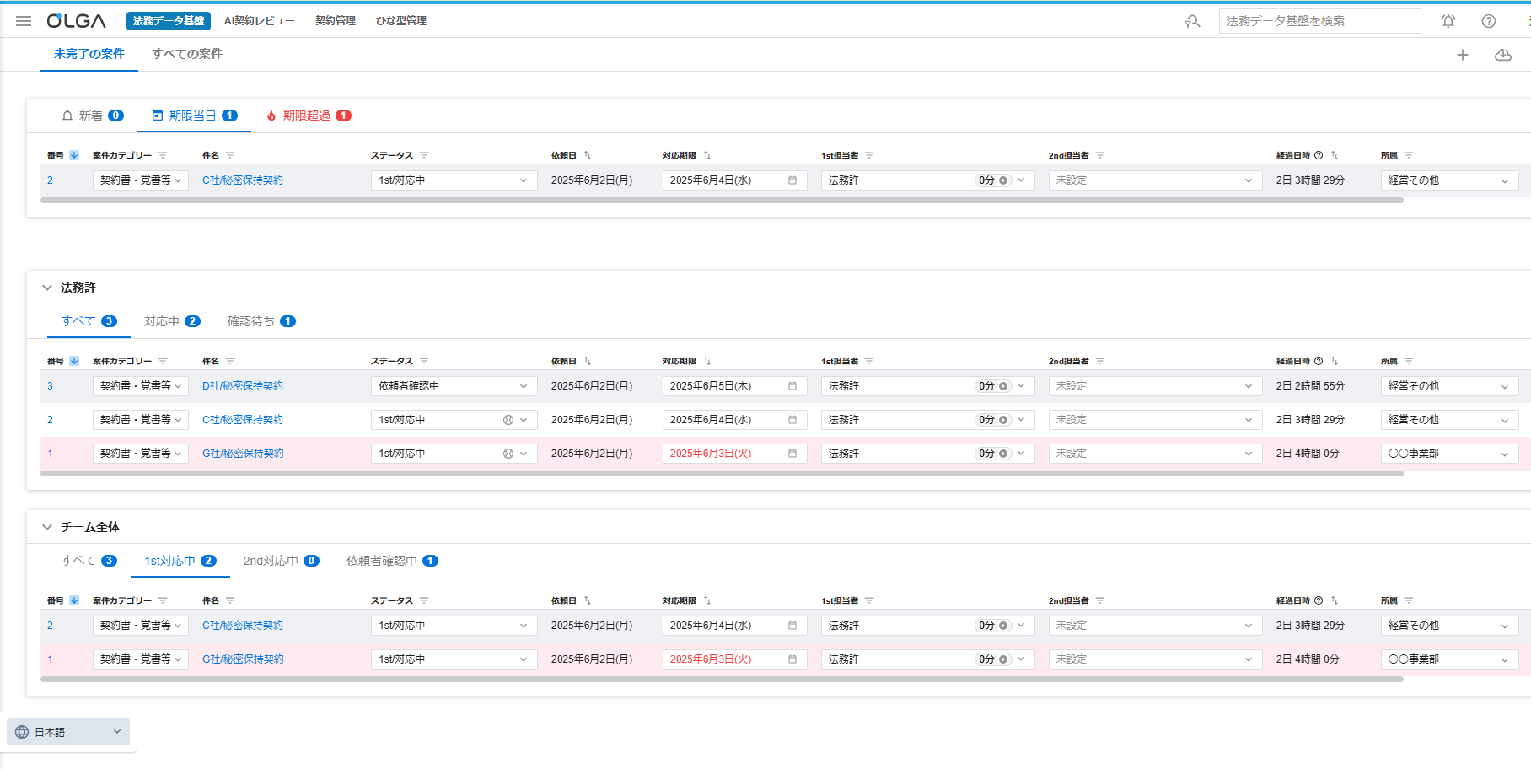Open the notifications bell

(x=1448, y=21)
